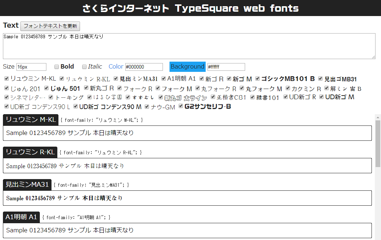Click the CSS code font-family: "見出ミンMA31"
This screenshot has height=240, width=381.
91,185
